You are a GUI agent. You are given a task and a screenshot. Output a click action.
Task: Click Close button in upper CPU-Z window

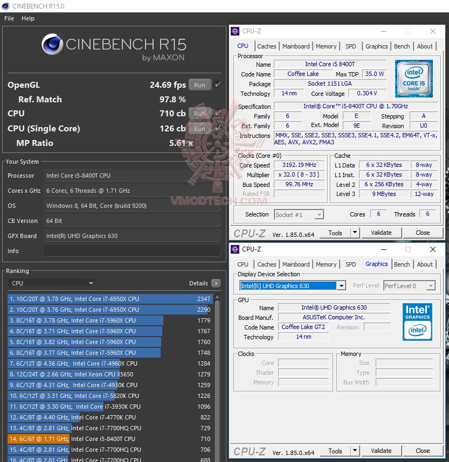pyautogui.click(x=423, y=233)
